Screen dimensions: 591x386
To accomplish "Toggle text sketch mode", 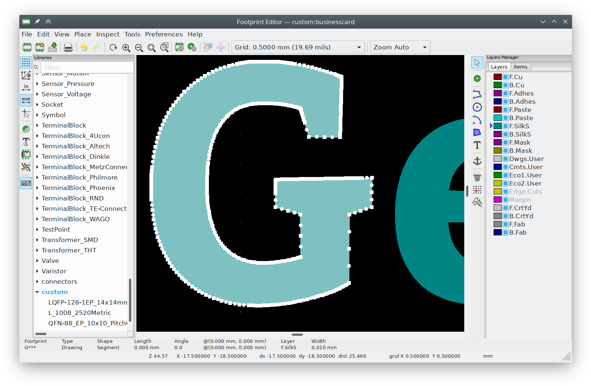I will [x=26, y=142].
